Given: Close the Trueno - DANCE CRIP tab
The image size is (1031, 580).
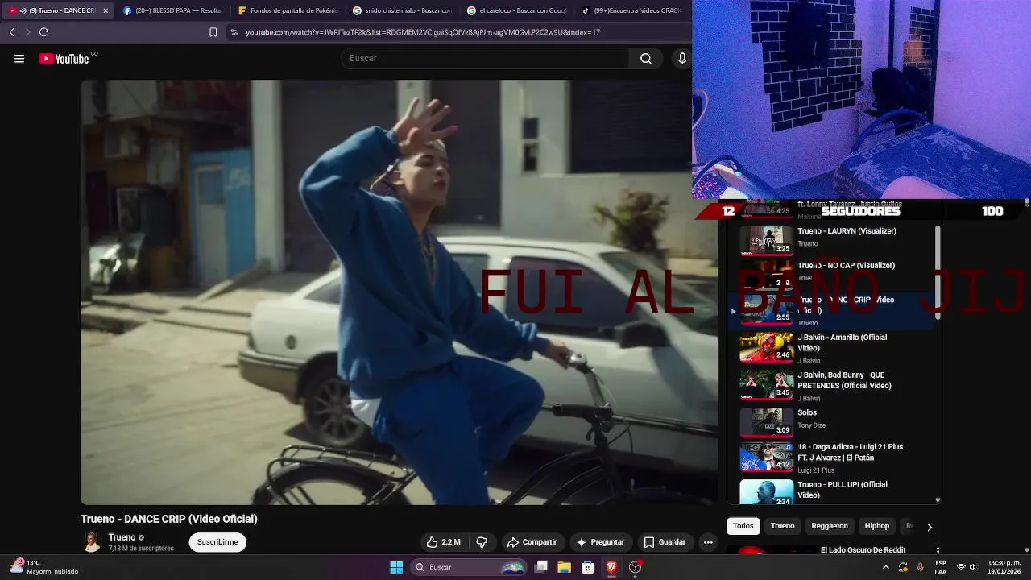Looking at the screenshot, I should point(105,10).
